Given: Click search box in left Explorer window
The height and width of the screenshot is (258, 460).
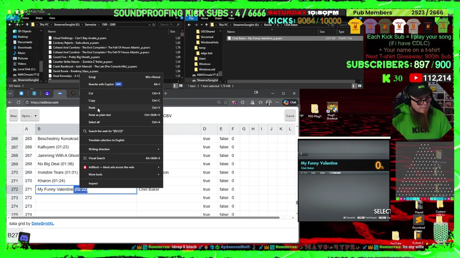Looking at the screenshot, I should [170, 25].
